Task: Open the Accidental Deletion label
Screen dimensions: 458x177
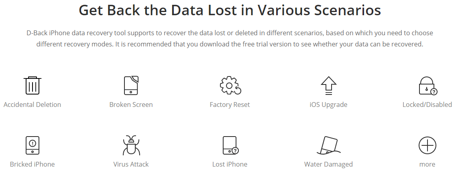Action: tap(32, 105)
